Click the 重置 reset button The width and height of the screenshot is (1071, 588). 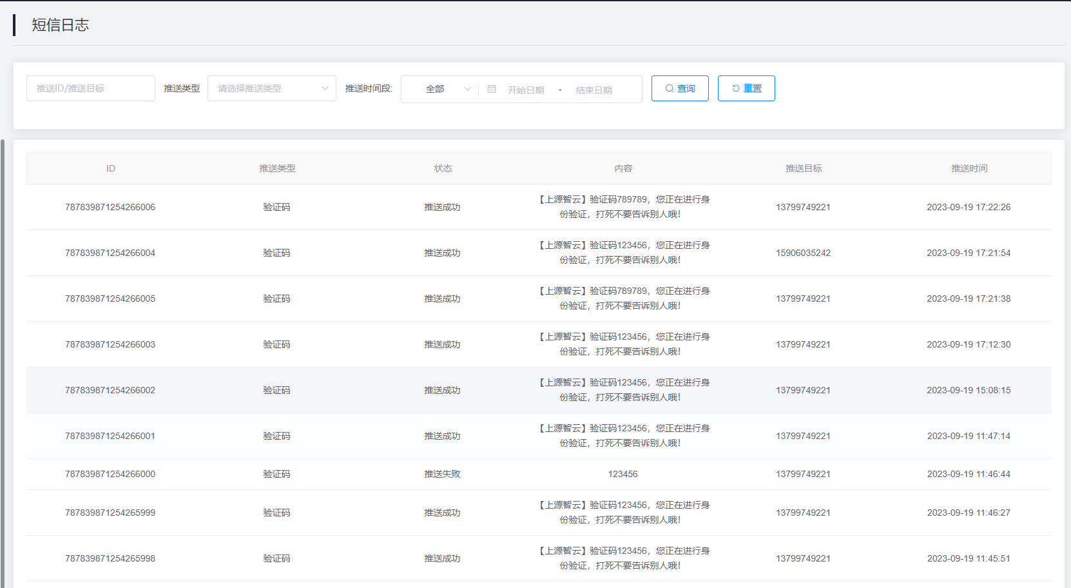(x=746, y=88)
